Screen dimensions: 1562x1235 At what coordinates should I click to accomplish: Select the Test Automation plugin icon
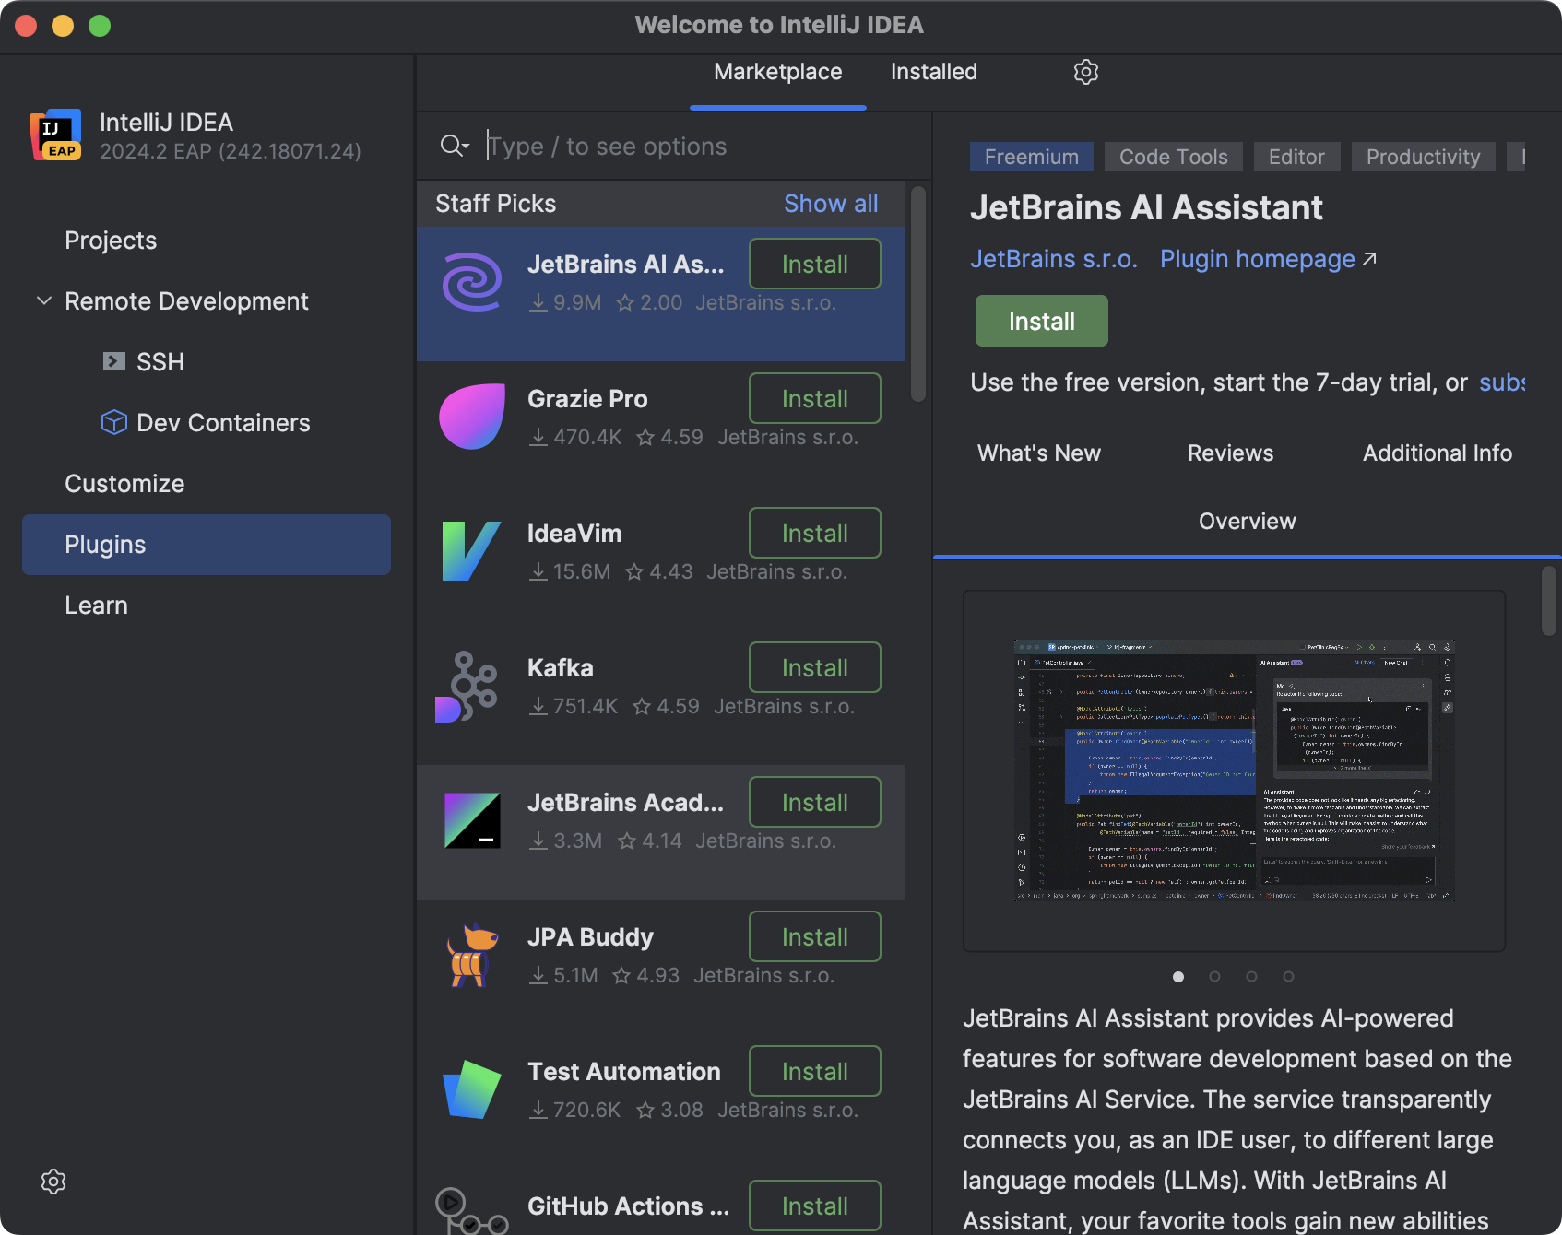point(471,1089)
